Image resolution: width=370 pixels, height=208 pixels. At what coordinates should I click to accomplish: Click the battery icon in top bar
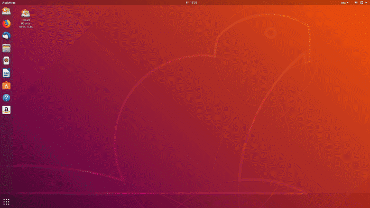(x=362, y=3)
